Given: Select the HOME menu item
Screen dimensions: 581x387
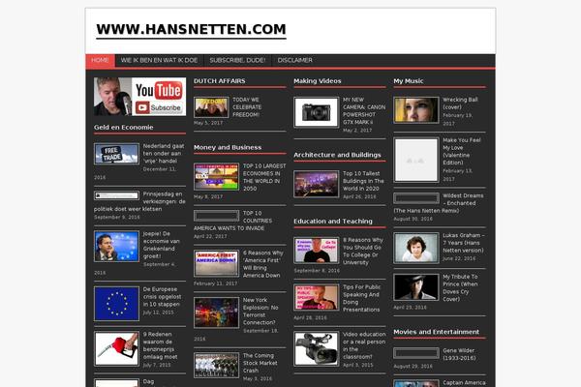Looking at the screenshot, I should [100, 60].
